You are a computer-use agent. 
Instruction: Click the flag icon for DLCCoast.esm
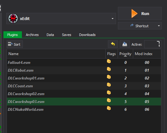[109, 85]
